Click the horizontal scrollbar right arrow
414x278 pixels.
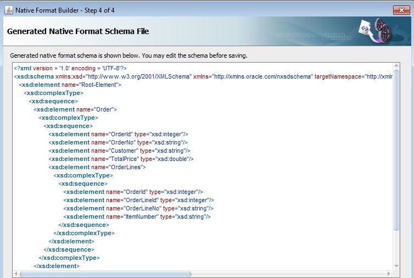tap(389, 274)
